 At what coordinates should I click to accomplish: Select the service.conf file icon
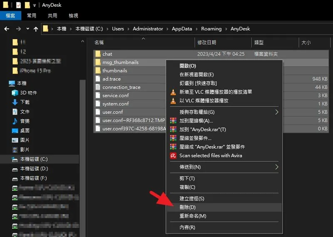pos(98,95)
